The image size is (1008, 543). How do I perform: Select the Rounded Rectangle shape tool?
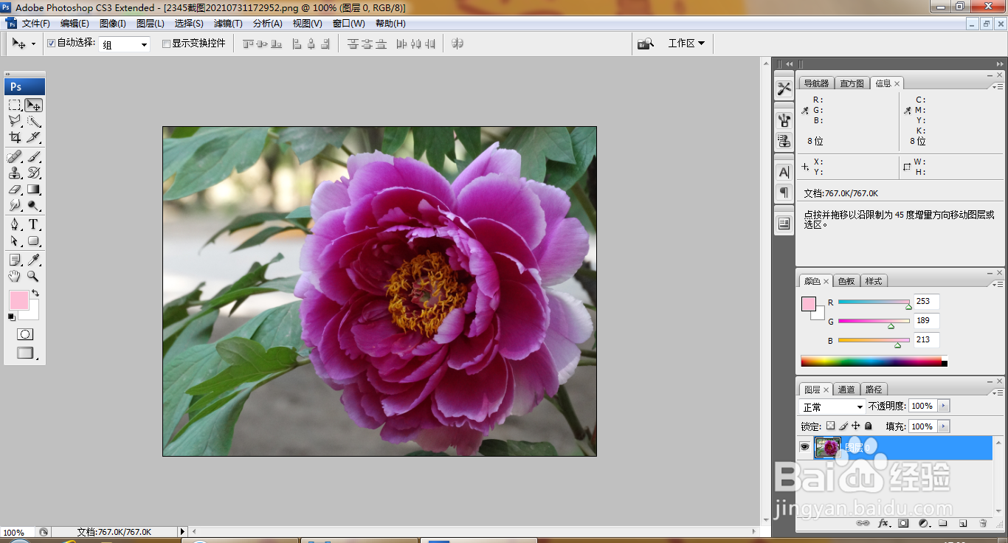33,241
